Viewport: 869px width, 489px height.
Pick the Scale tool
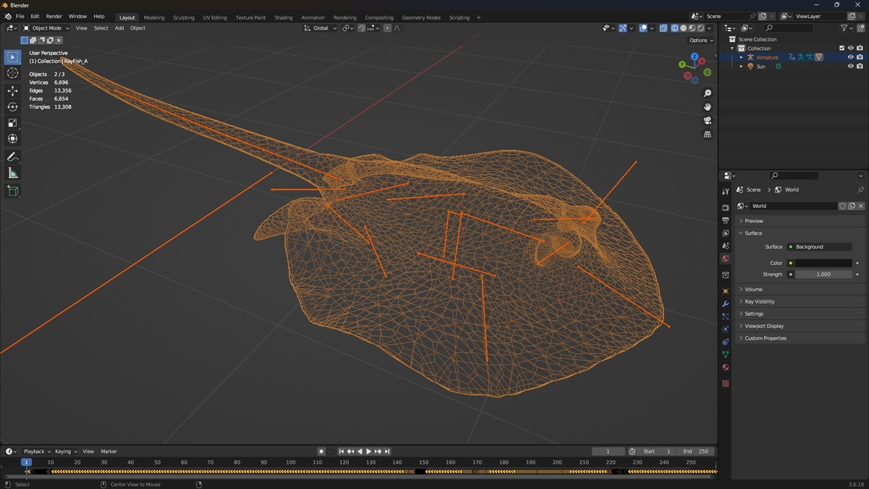(12, 122)
